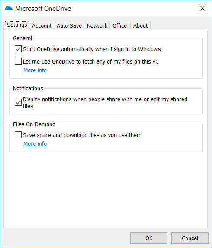Click the Microsoft OneDrive title text
Viewport: 212px width, 248px height.
point(43,9)
